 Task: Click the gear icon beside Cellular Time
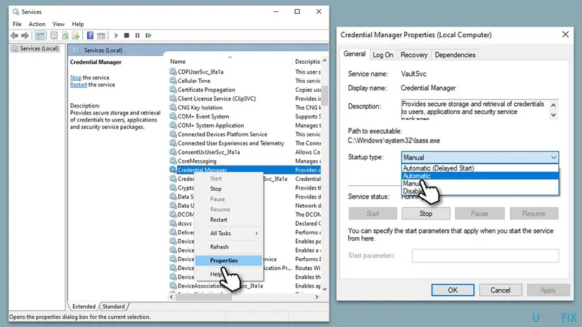[x=173, y=81]
